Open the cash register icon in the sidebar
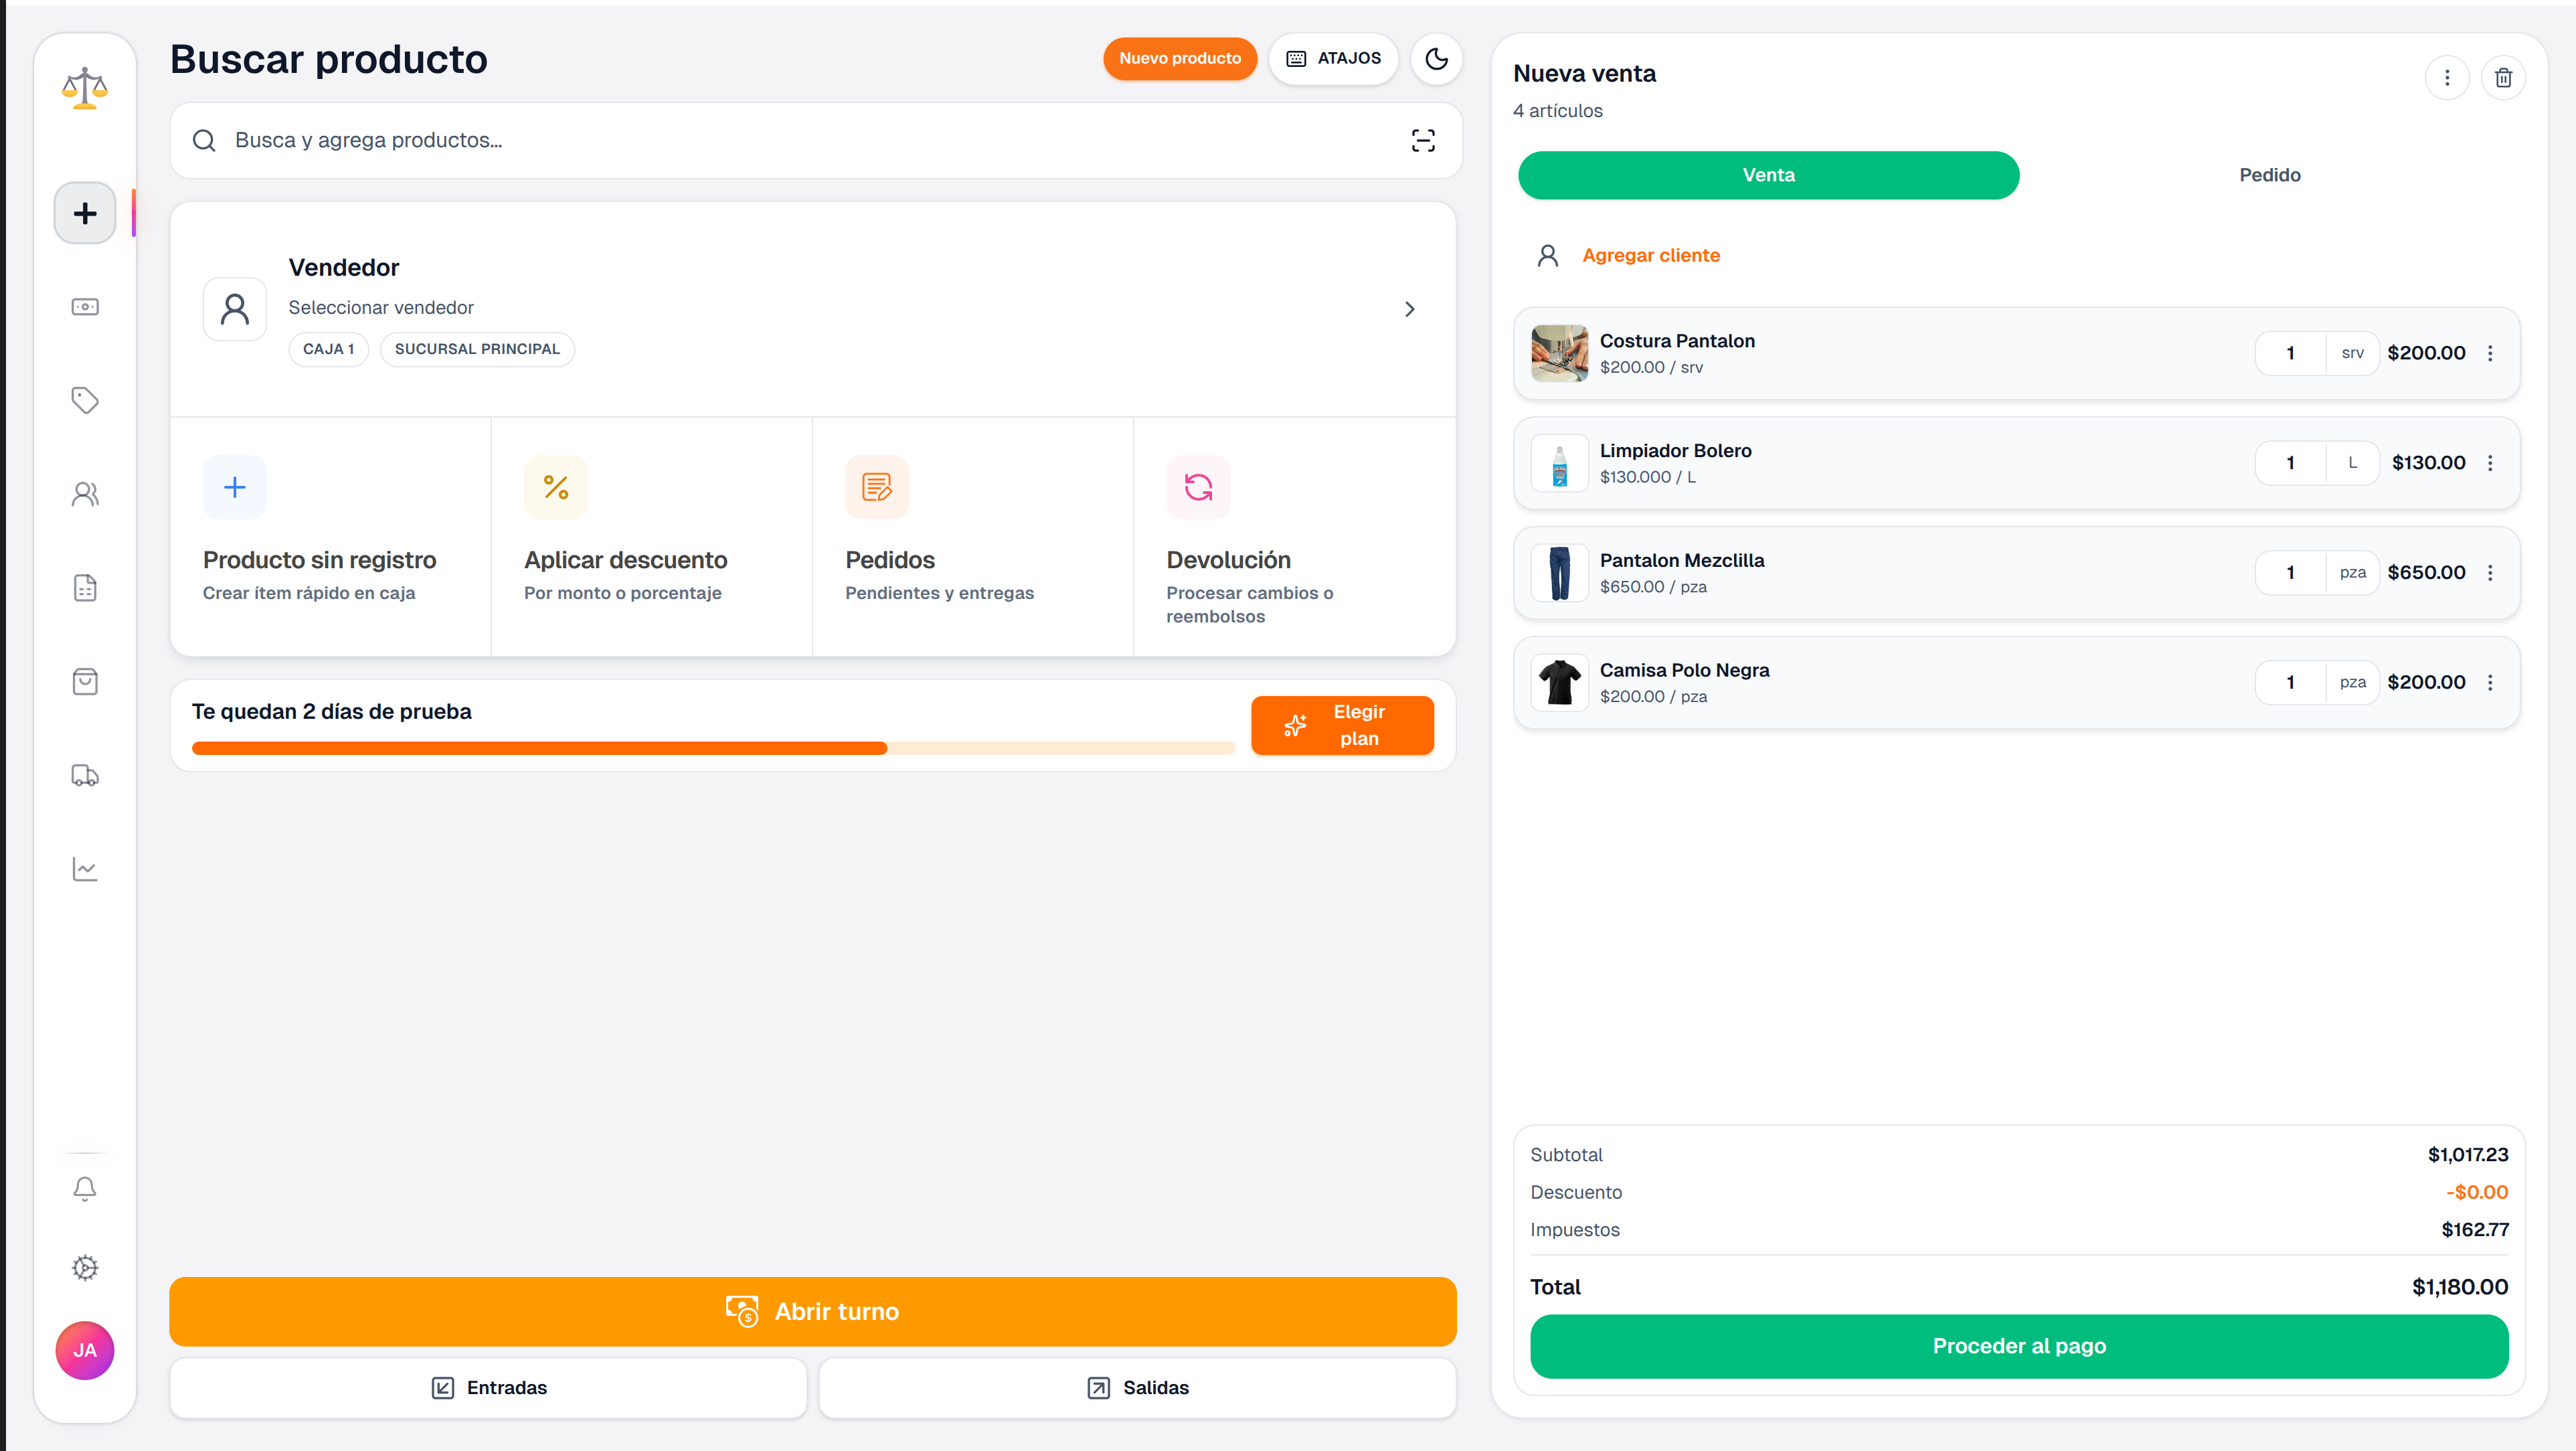 85,307
